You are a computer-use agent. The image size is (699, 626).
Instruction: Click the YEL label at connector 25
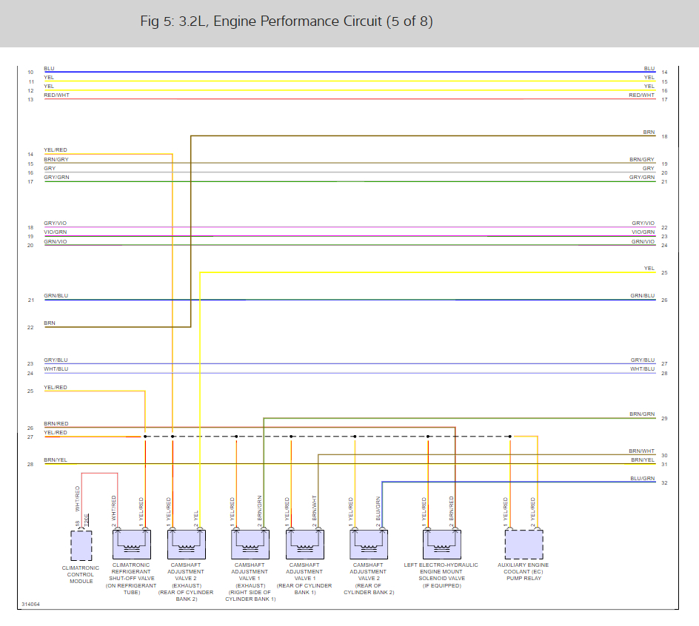pos(649,268)
